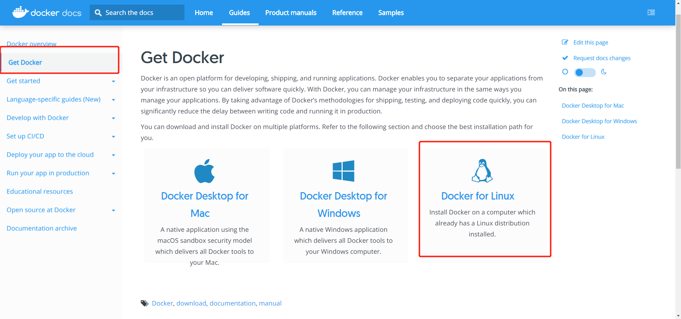Click the Linux penguin icon

tap(482, 170)
